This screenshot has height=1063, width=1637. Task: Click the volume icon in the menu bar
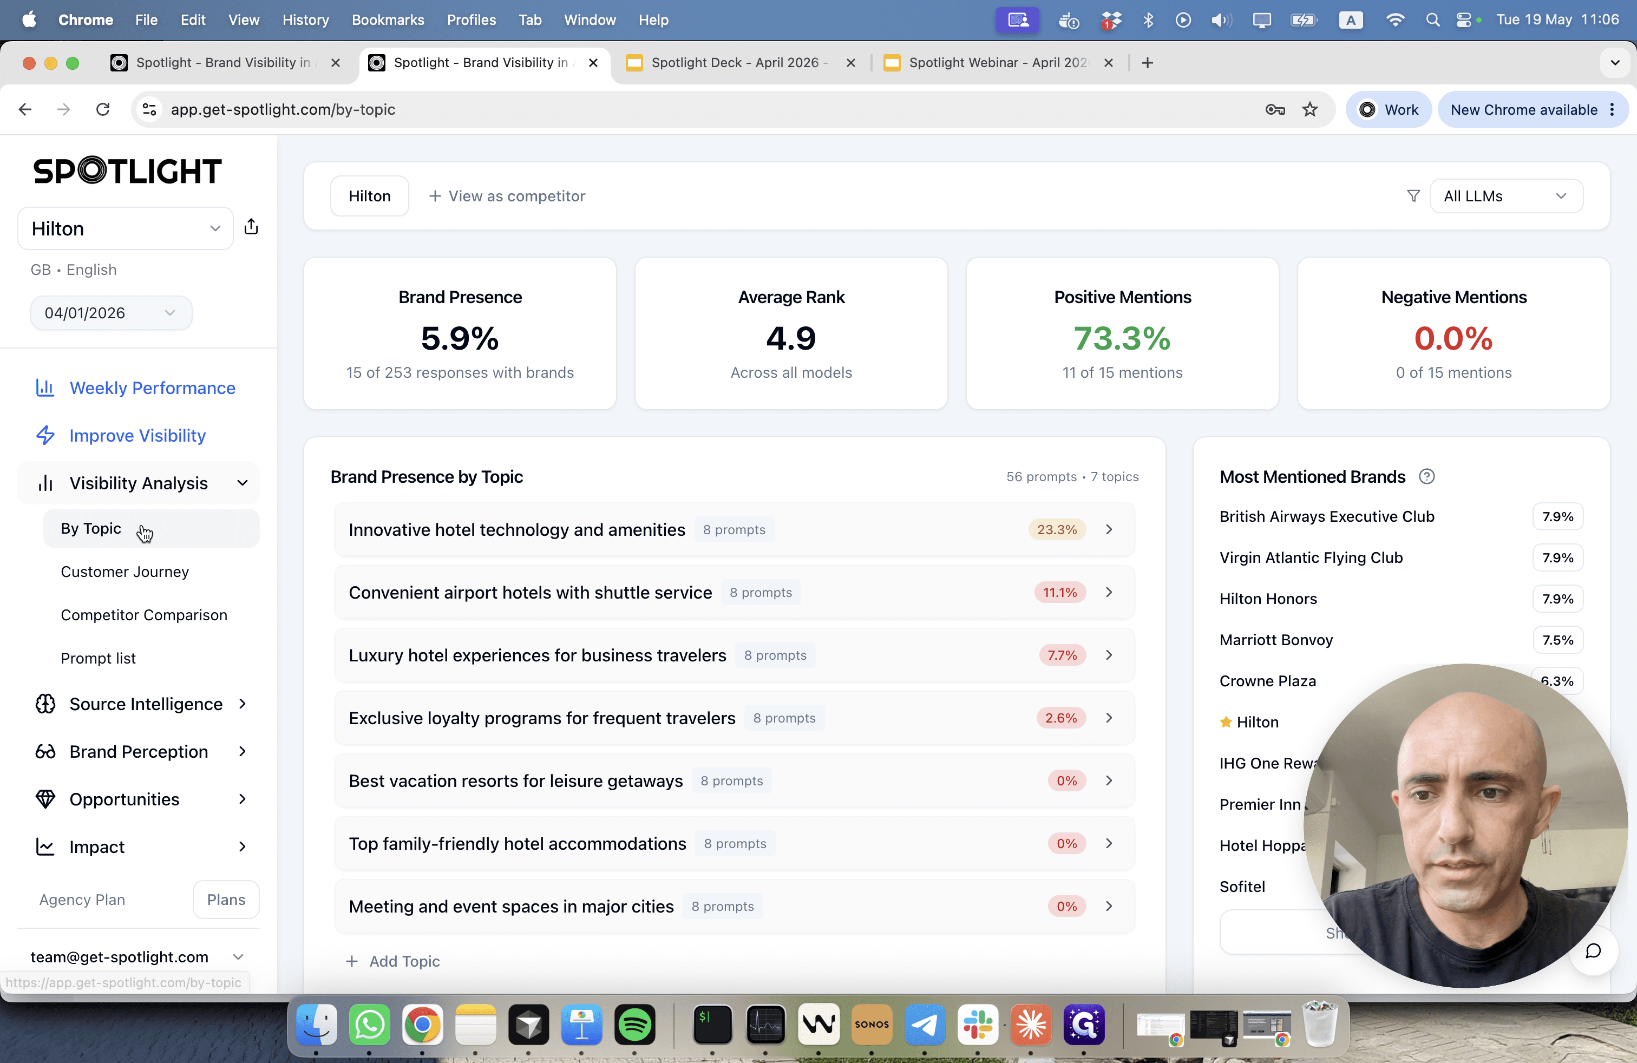[x=1221, y=20]
